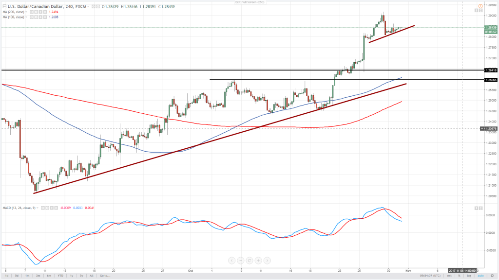
Task: Hide the MA (100, close) indicator with its eye icon
Action: click(x=32, y=17)
